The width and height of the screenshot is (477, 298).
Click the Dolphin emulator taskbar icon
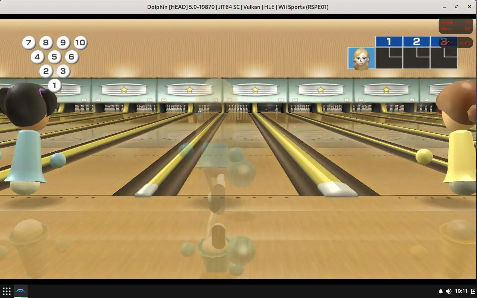pyautogui.click(x=21, y=291)
